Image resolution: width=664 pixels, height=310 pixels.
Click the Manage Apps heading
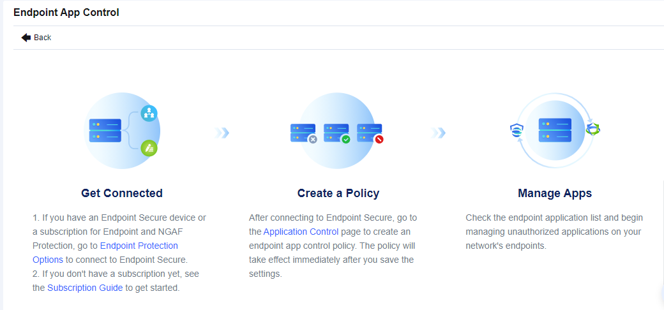(555, 193)
